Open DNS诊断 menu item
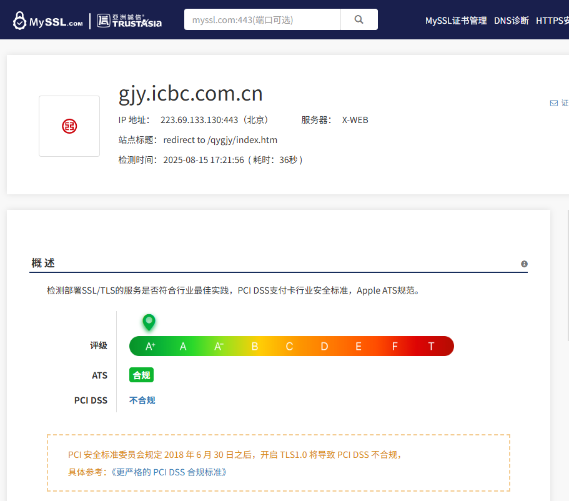This screenshot has width=569, height=501. click(512, 21)
